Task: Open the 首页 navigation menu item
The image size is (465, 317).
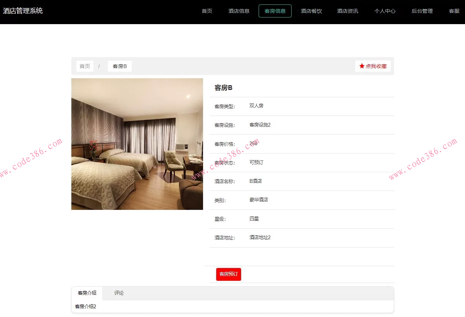Action: coord(207,11)
